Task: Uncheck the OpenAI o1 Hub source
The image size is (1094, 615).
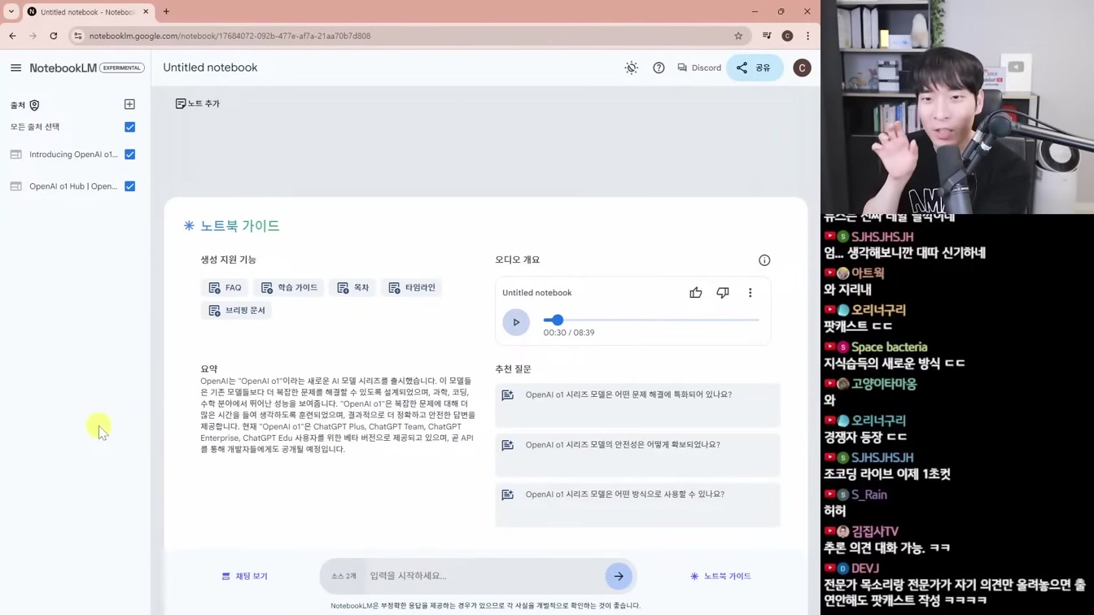Action: [129, 186]
